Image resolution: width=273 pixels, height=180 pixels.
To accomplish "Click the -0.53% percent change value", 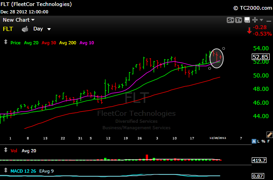I will [262, 34].
